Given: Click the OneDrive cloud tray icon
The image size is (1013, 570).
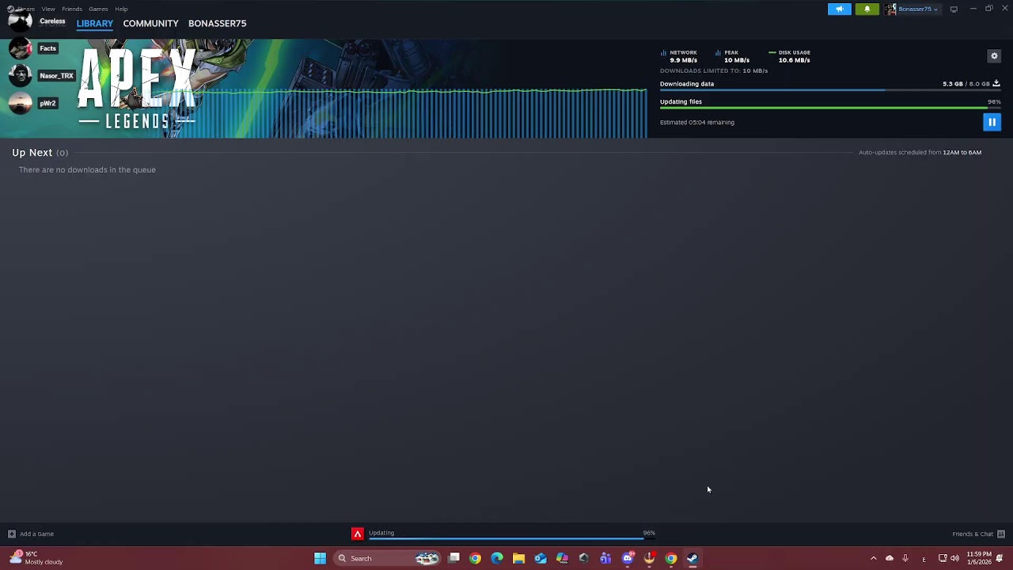Looking at the screenshot, I should tap(890, 558).
